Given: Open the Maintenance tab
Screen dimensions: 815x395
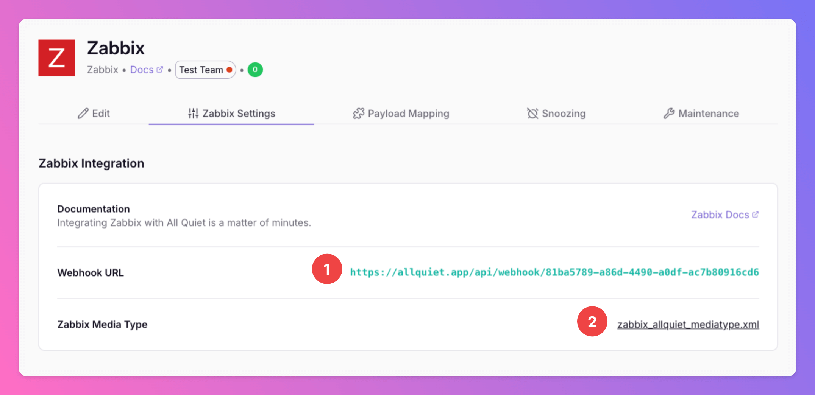Looking at the screenshot, I should pos(701,113).
